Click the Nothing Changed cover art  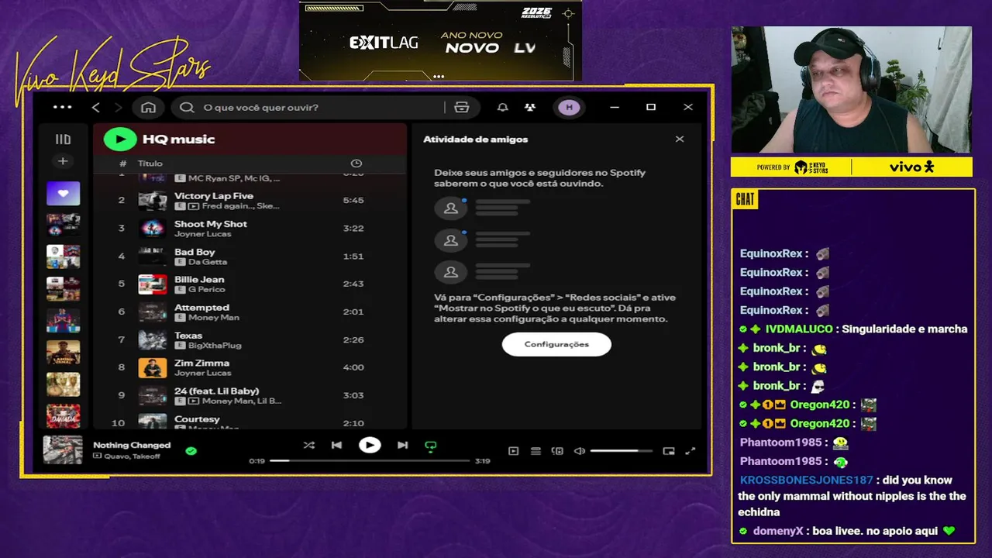point(63,450)
